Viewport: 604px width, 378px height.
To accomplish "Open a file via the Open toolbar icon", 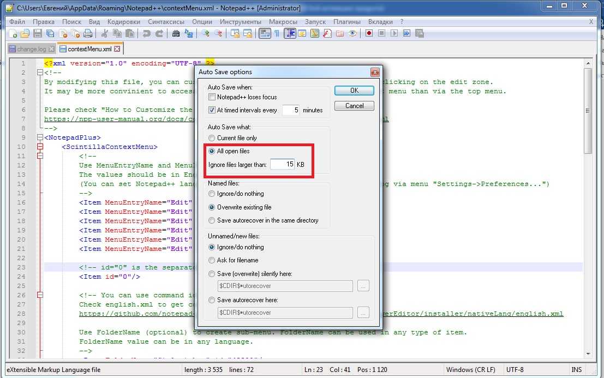I will 26,33.
